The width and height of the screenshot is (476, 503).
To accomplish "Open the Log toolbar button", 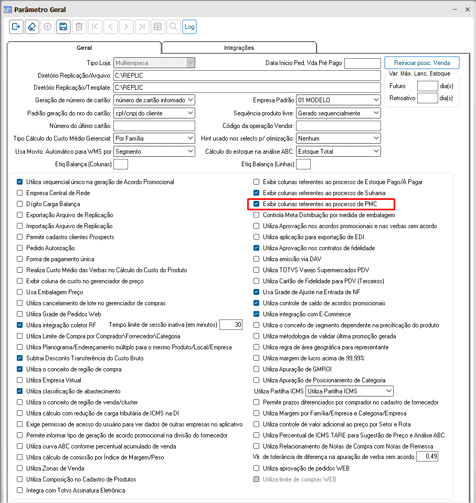I will (189, 27).
